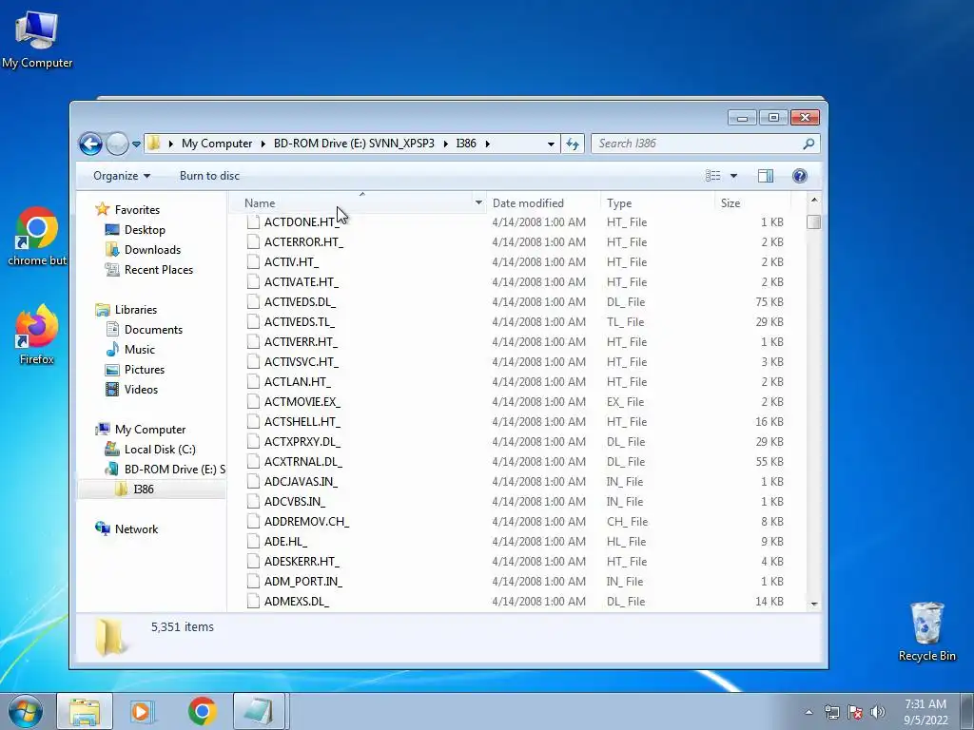Go back with the Back arrow button

click(x=90, y=144)
